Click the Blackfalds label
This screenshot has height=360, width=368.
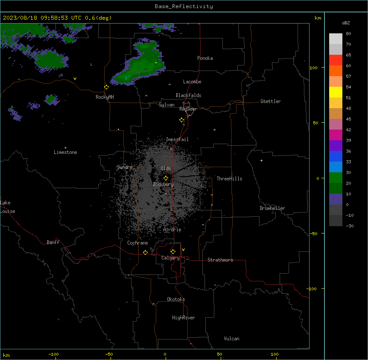(x=188, y=95)
